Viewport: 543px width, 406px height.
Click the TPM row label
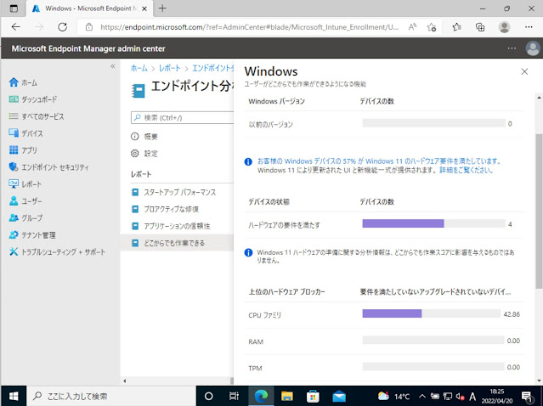tap(255, 369)
